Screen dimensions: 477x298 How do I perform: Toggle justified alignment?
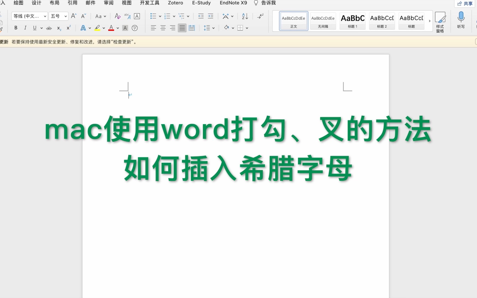(x=182, y=28)
